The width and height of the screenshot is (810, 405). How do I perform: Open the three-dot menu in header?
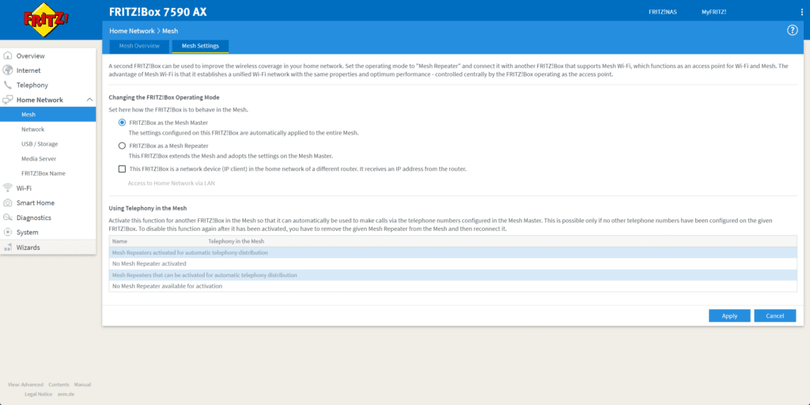(x=802, y=12)
